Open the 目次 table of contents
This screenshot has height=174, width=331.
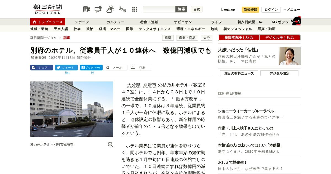pos(197,9)
